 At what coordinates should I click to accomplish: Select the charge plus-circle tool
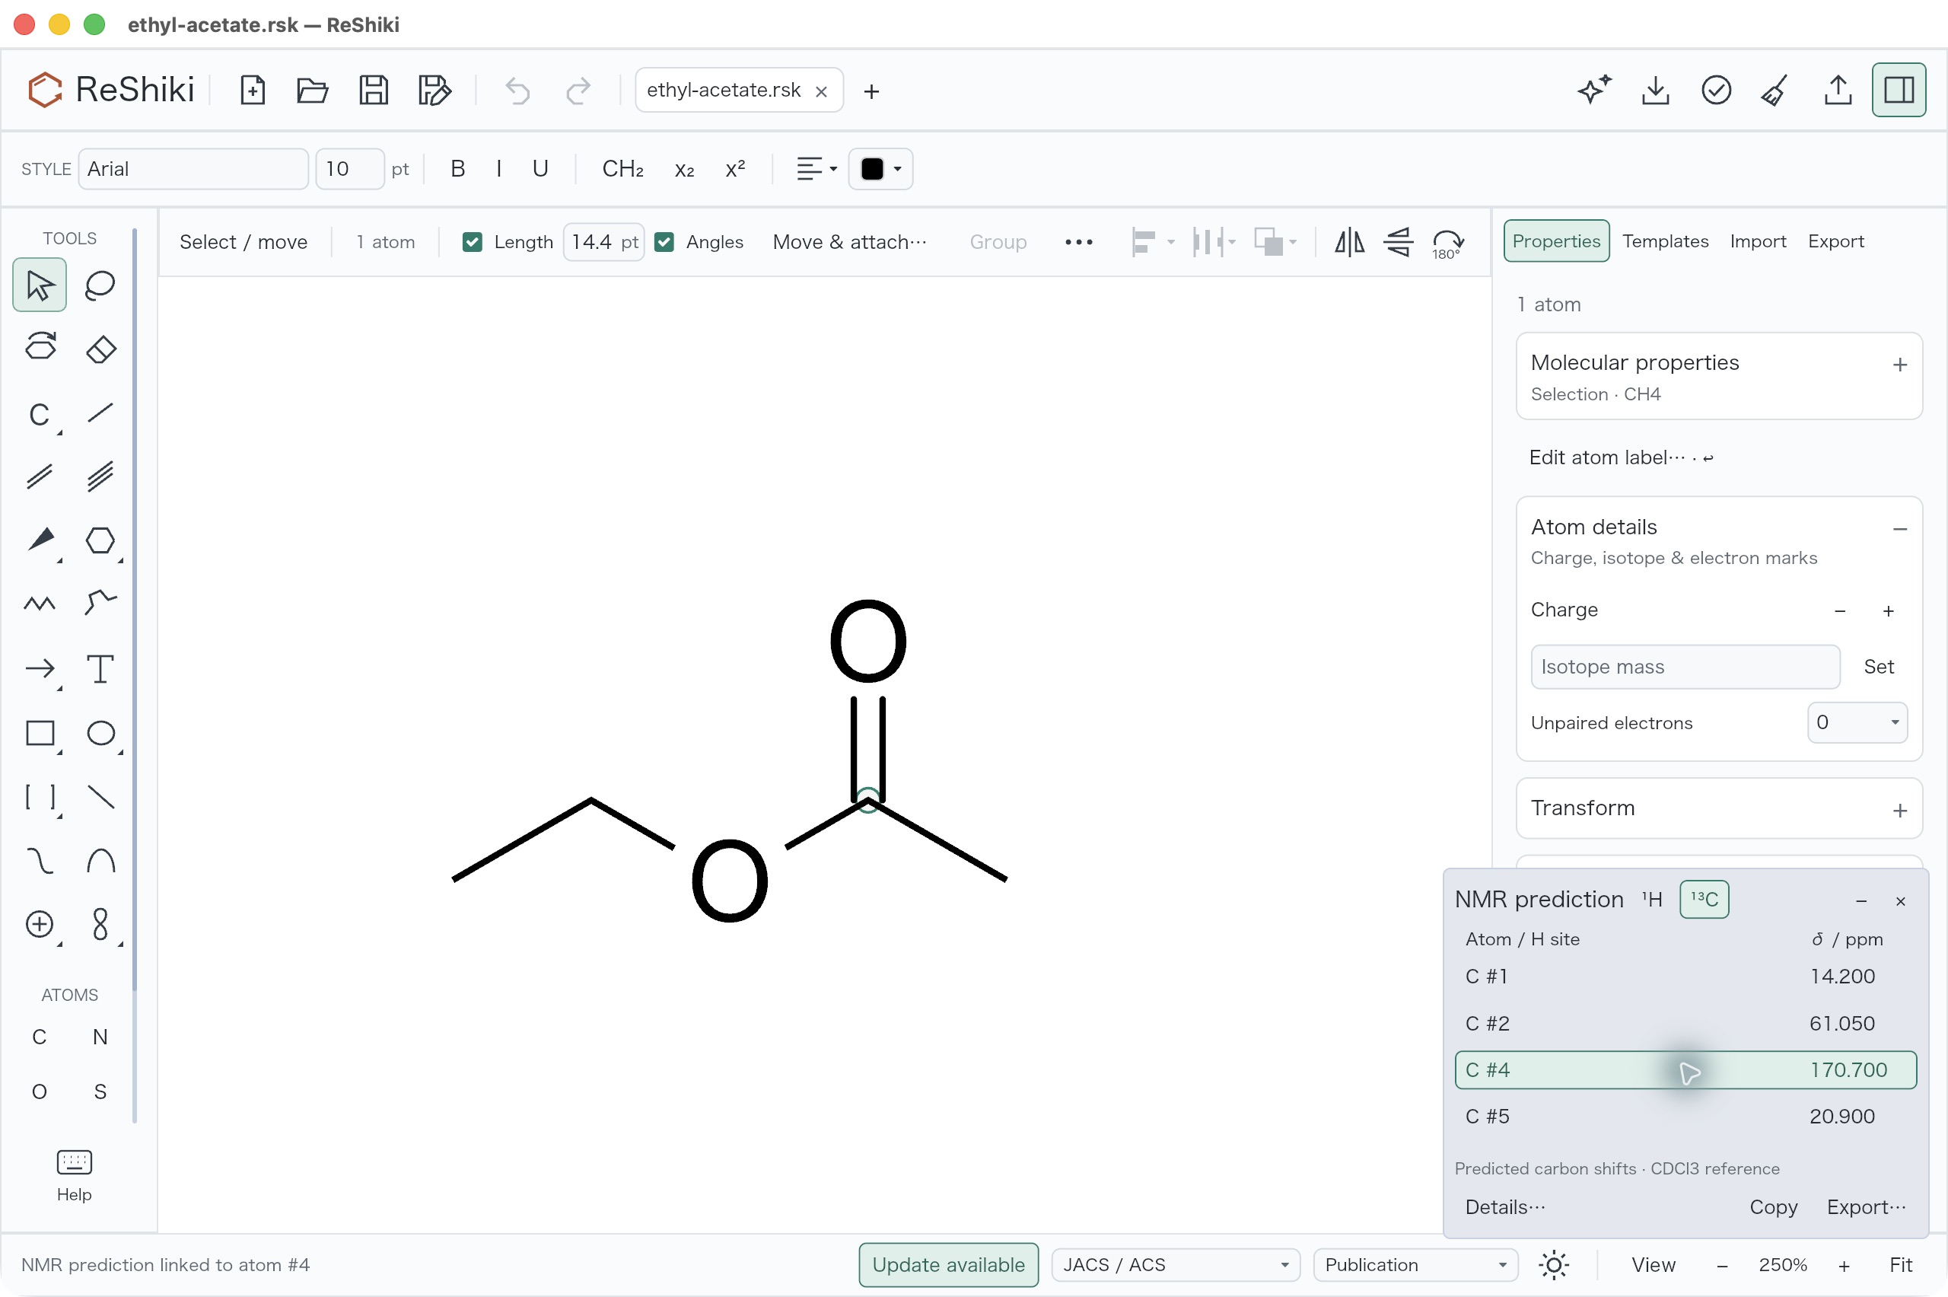click(x=40, y=924)
